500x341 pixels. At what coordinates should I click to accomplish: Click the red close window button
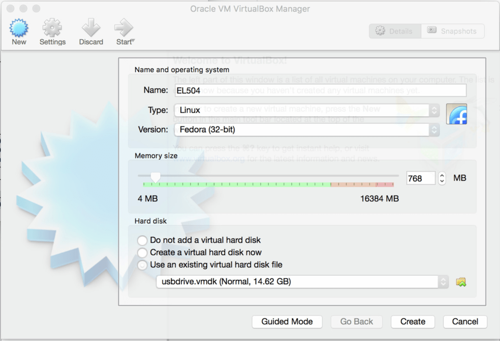10,8
